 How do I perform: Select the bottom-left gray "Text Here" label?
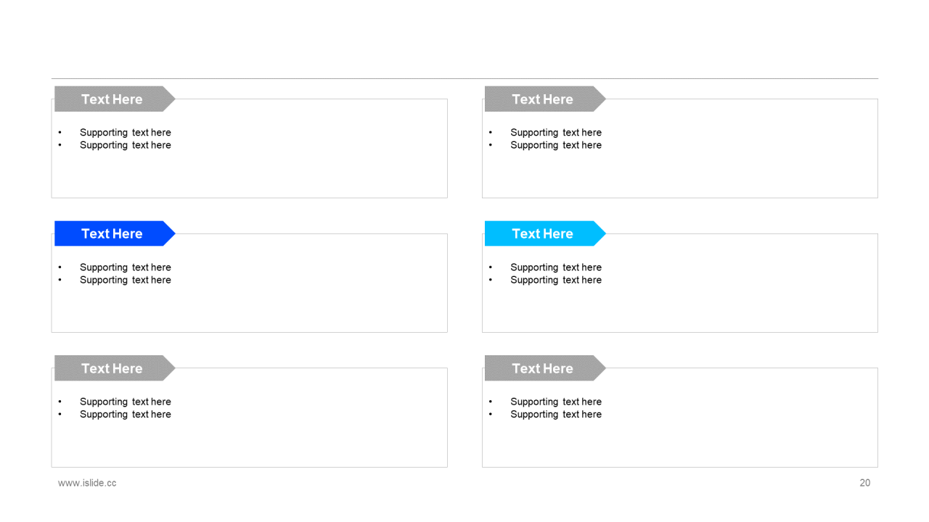point(115,368)
